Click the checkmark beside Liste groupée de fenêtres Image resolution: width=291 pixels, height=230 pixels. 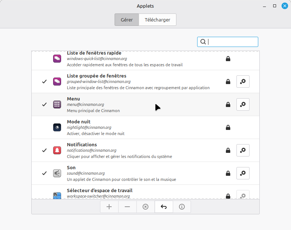point(44,82)
